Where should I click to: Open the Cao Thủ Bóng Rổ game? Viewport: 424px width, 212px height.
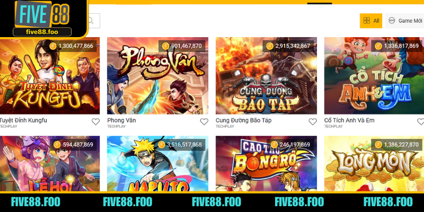pos(267,164)
